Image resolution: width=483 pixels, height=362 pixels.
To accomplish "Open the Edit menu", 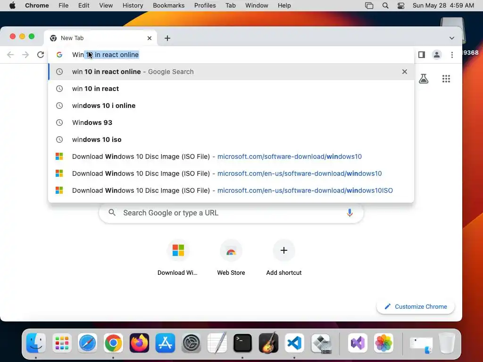I will click(83, 6).
